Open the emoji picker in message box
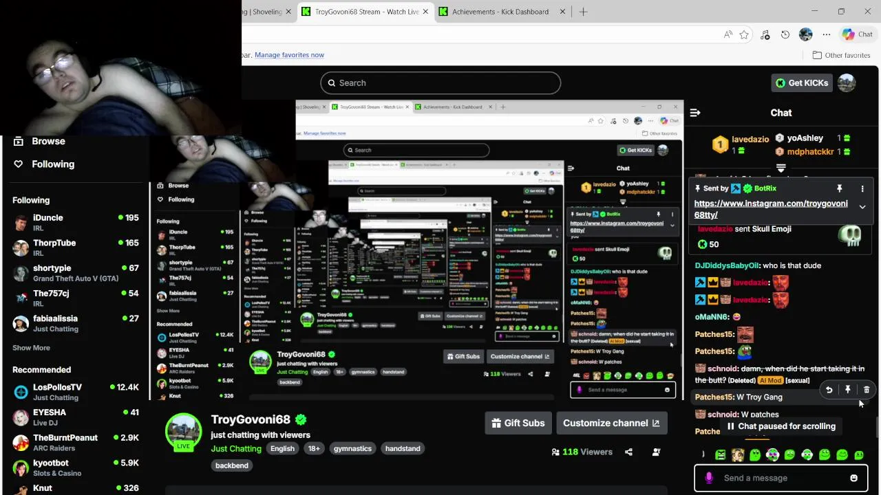The height and width of the screenshot is (495, 881). 854,478
